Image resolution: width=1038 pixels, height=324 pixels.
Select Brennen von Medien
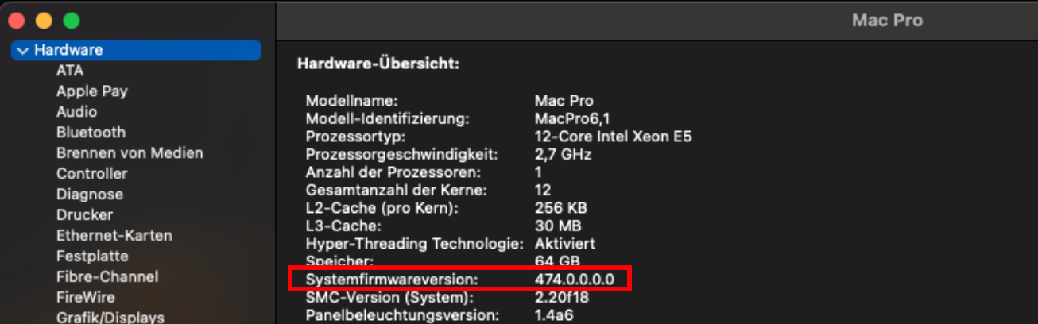[130, 153]
